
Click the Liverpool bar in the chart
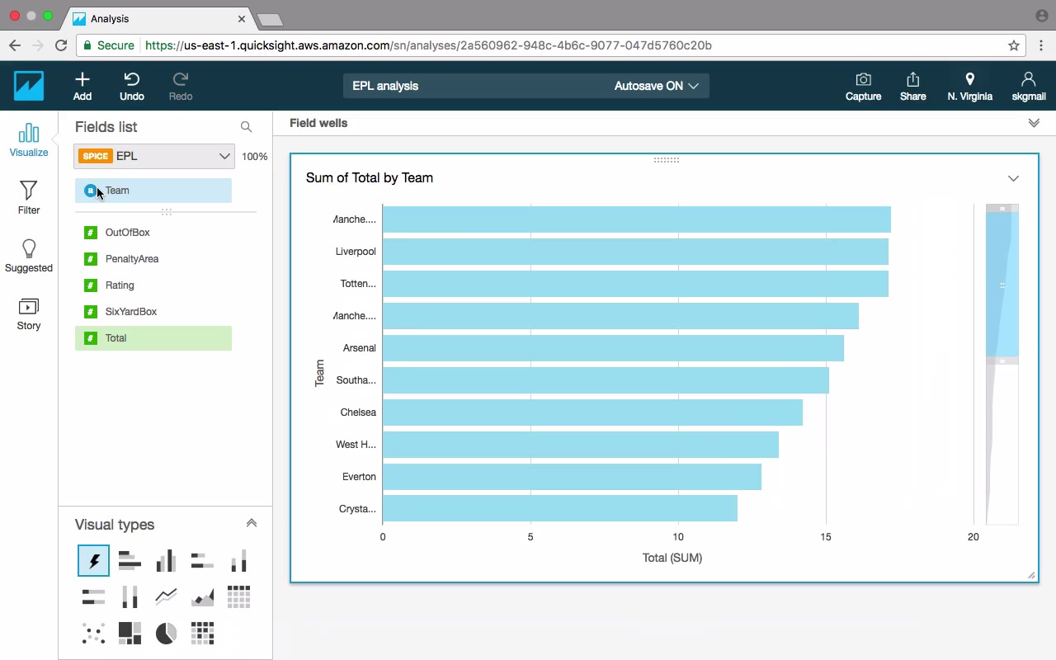click(635, 252)
